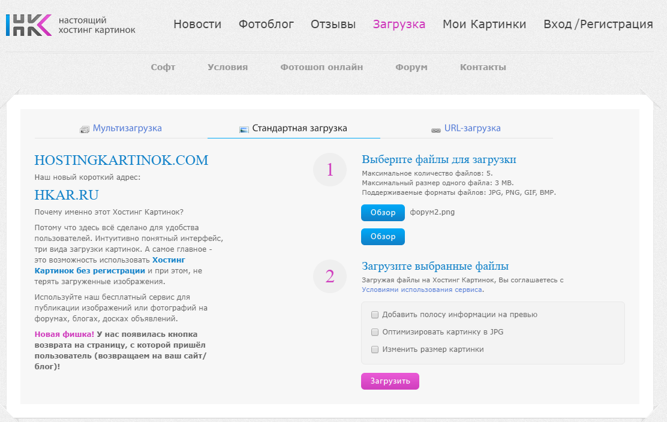Check Оптимизировать картинку в JPG option
667x422 pixels.
coord(375,332)
